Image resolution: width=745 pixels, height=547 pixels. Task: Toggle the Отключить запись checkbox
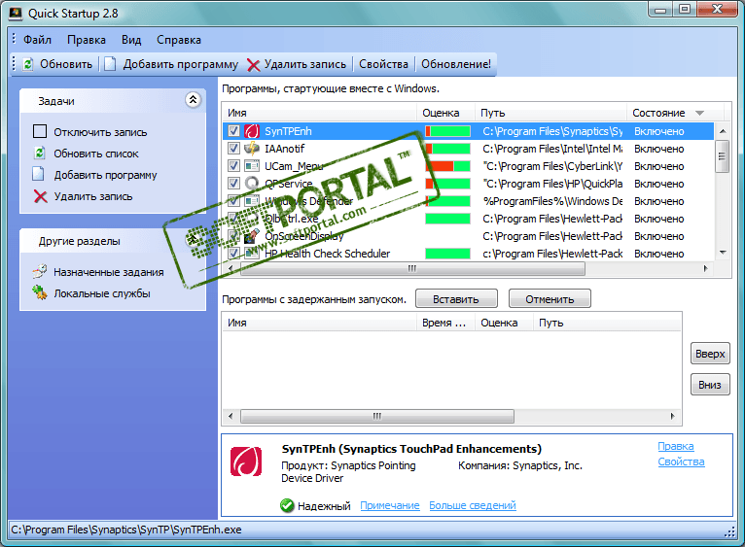click(x=40, y=131)
